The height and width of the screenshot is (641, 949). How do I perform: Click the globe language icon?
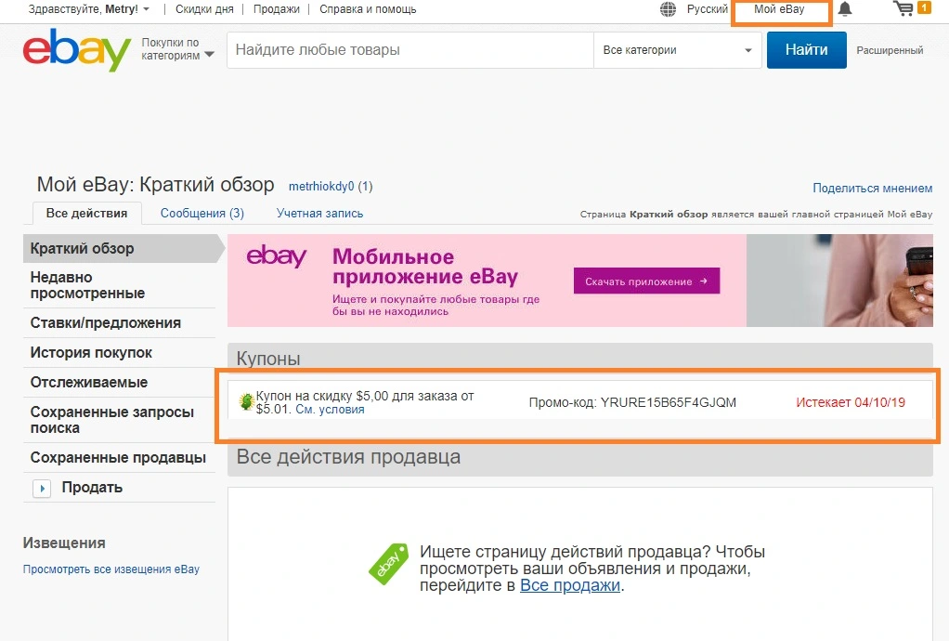(668, 9)
